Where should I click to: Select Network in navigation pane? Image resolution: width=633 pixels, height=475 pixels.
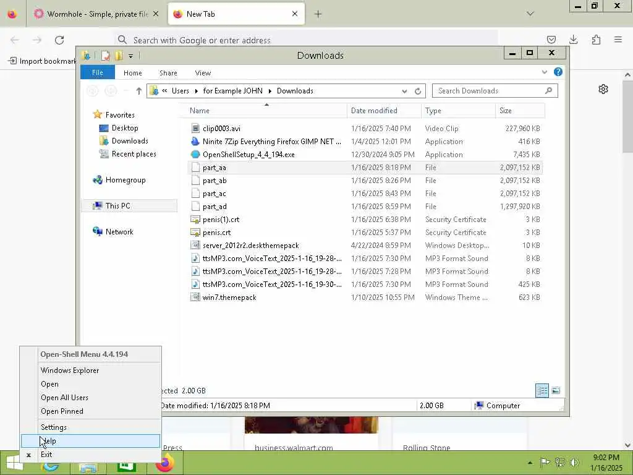119,231
